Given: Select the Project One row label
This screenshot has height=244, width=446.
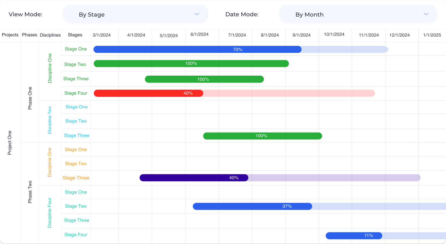Looking at the screenshot, I should (10, 143).
